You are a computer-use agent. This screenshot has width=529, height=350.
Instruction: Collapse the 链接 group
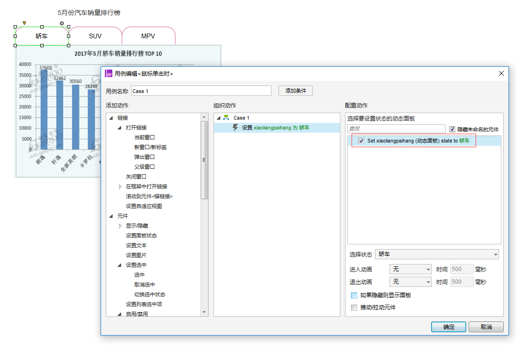point(111,118)
